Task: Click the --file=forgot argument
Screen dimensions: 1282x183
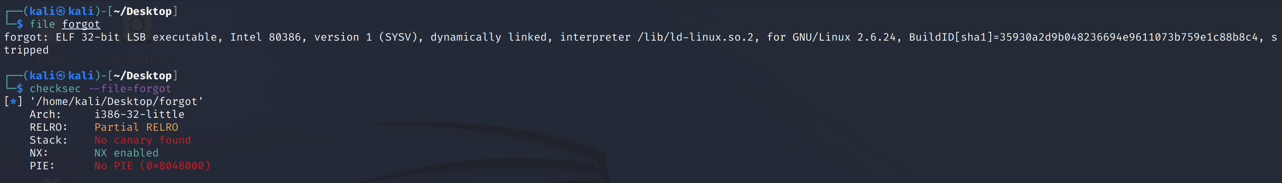Action: tap(130, 88)
